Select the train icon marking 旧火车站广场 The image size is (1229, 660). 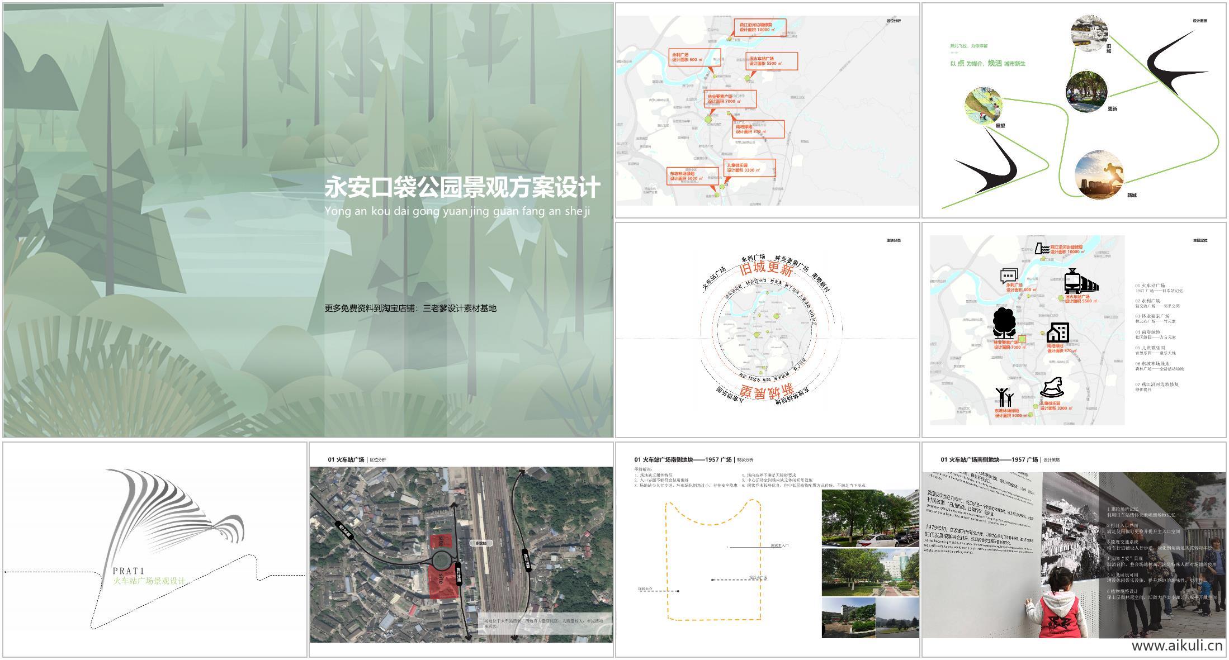click(x=1081, y=281)
